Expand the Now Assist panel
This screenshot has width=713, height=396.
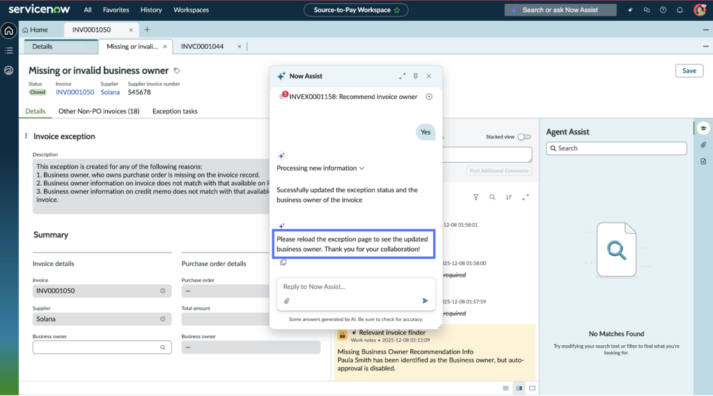[x=402, y=76]
